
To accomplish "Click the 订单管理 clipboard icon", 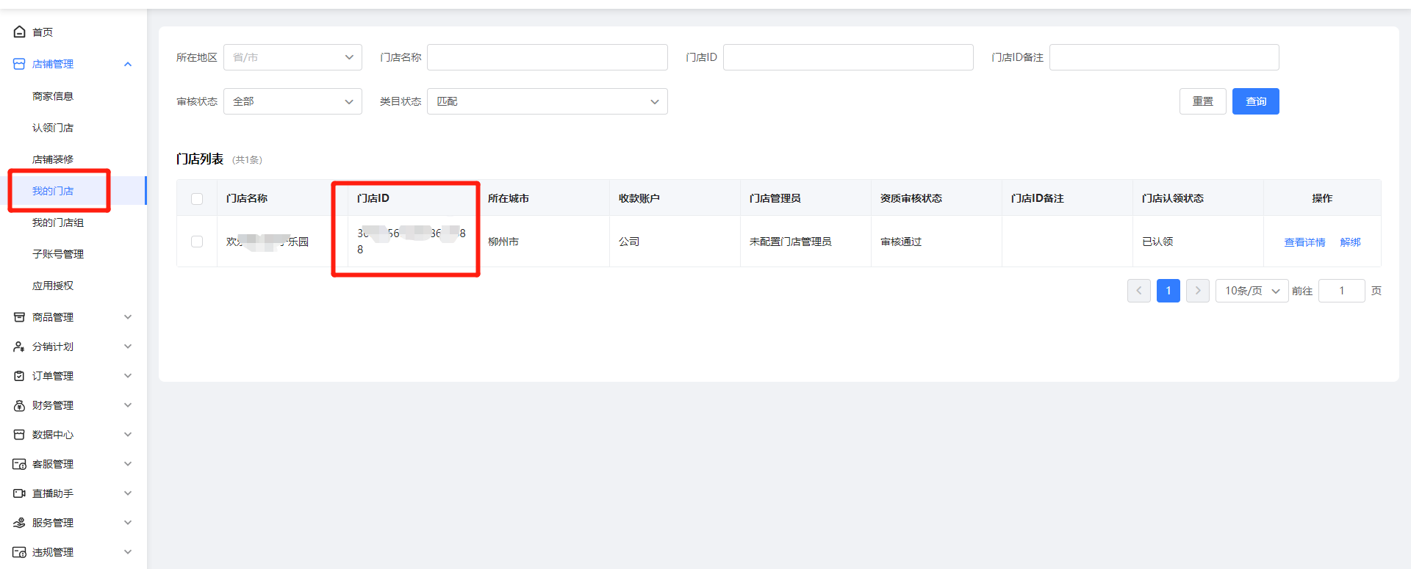I will [x=19, y=376].
